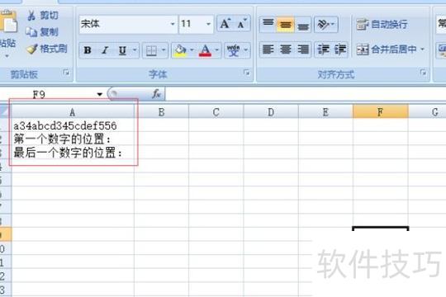The image size is (446, 297).
Task: Toggle bold formatting
Action: pos(88,50)
